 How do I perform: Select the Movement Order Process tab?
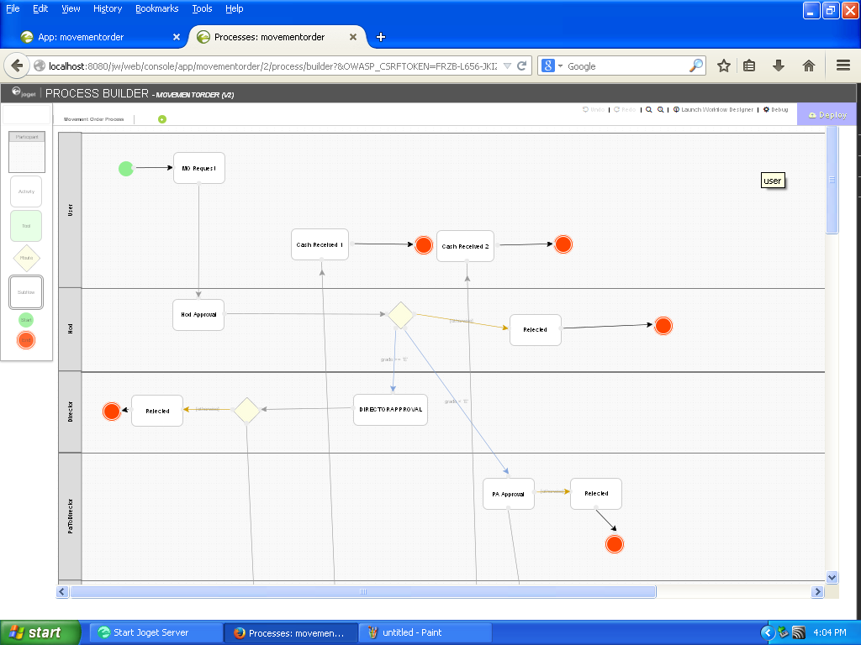point(93,119)
